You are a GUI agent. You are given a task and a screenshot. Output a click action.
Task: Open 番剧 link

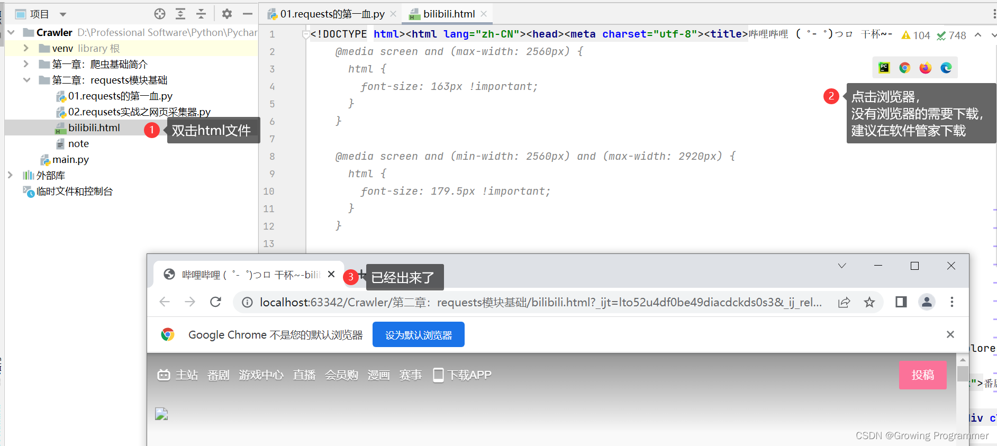[x=219, y=375]
